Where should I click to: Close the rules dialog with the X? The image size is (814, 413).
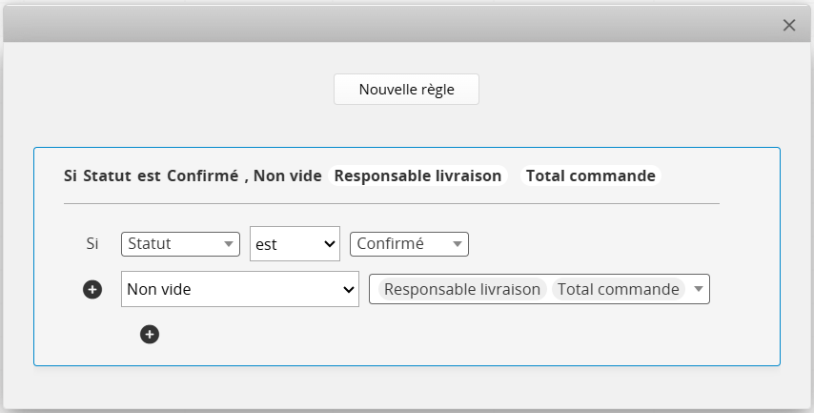pos(789,26)
